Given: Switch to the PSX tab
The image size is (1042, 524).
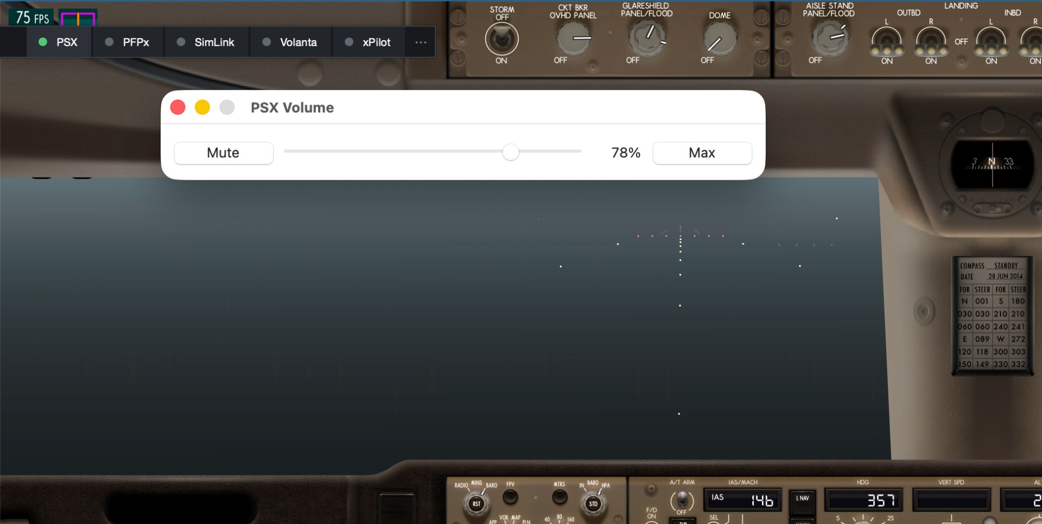Looking at the screenshot, I should coord(59,42).
